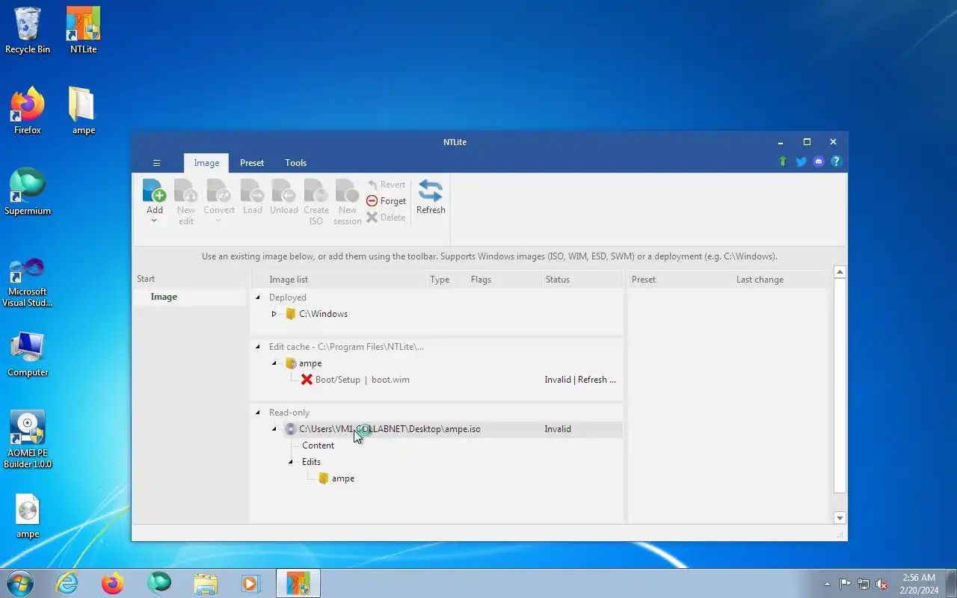Image resolution: width=957 pixels, height=598 pixels.
Task: Switch to the Image tab
Action: pos(206,163)
